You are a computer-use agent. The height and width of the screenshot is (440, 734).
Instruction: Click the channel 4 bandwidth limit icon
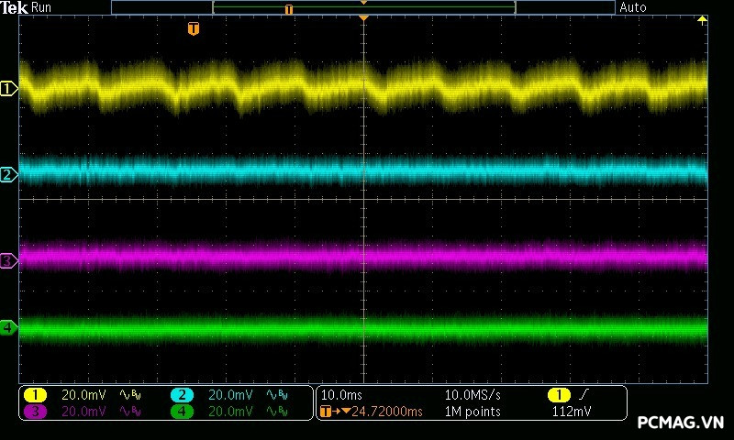(x=276, y=412)
